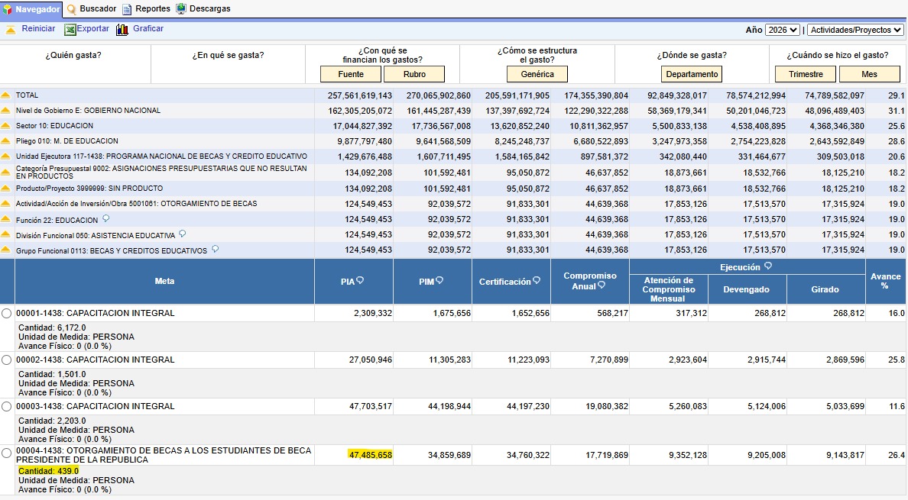Collapse the TOTAL row arrow
The image size is (908, 500).
[6, 95]
